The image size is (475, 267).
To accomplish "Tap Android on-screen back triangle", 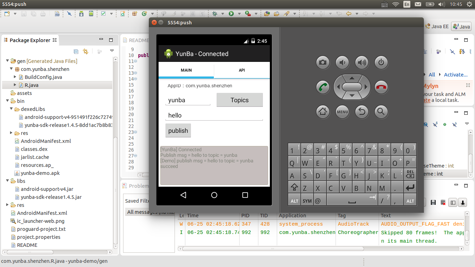I will [x=184, y=195].
